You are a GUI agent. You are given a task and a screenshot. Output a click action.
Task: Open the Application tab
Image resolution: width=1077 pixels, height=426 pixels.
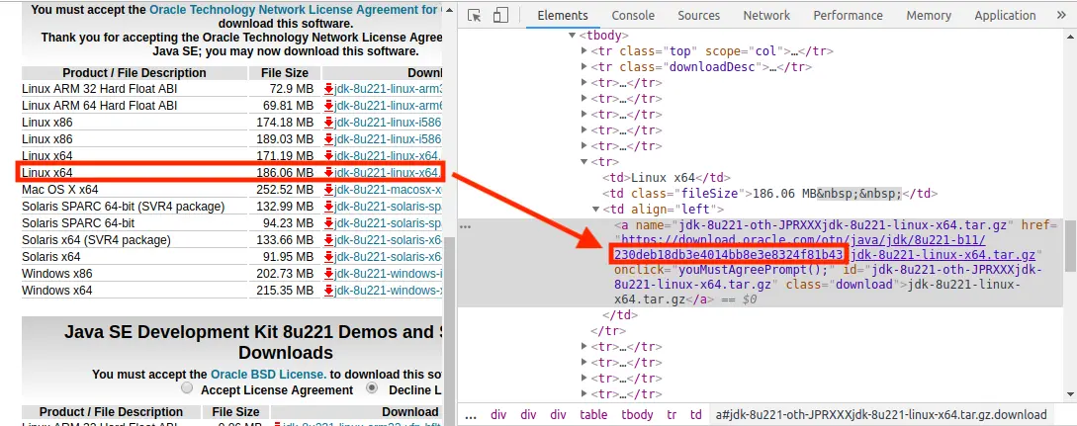(x=1005, y=15)
